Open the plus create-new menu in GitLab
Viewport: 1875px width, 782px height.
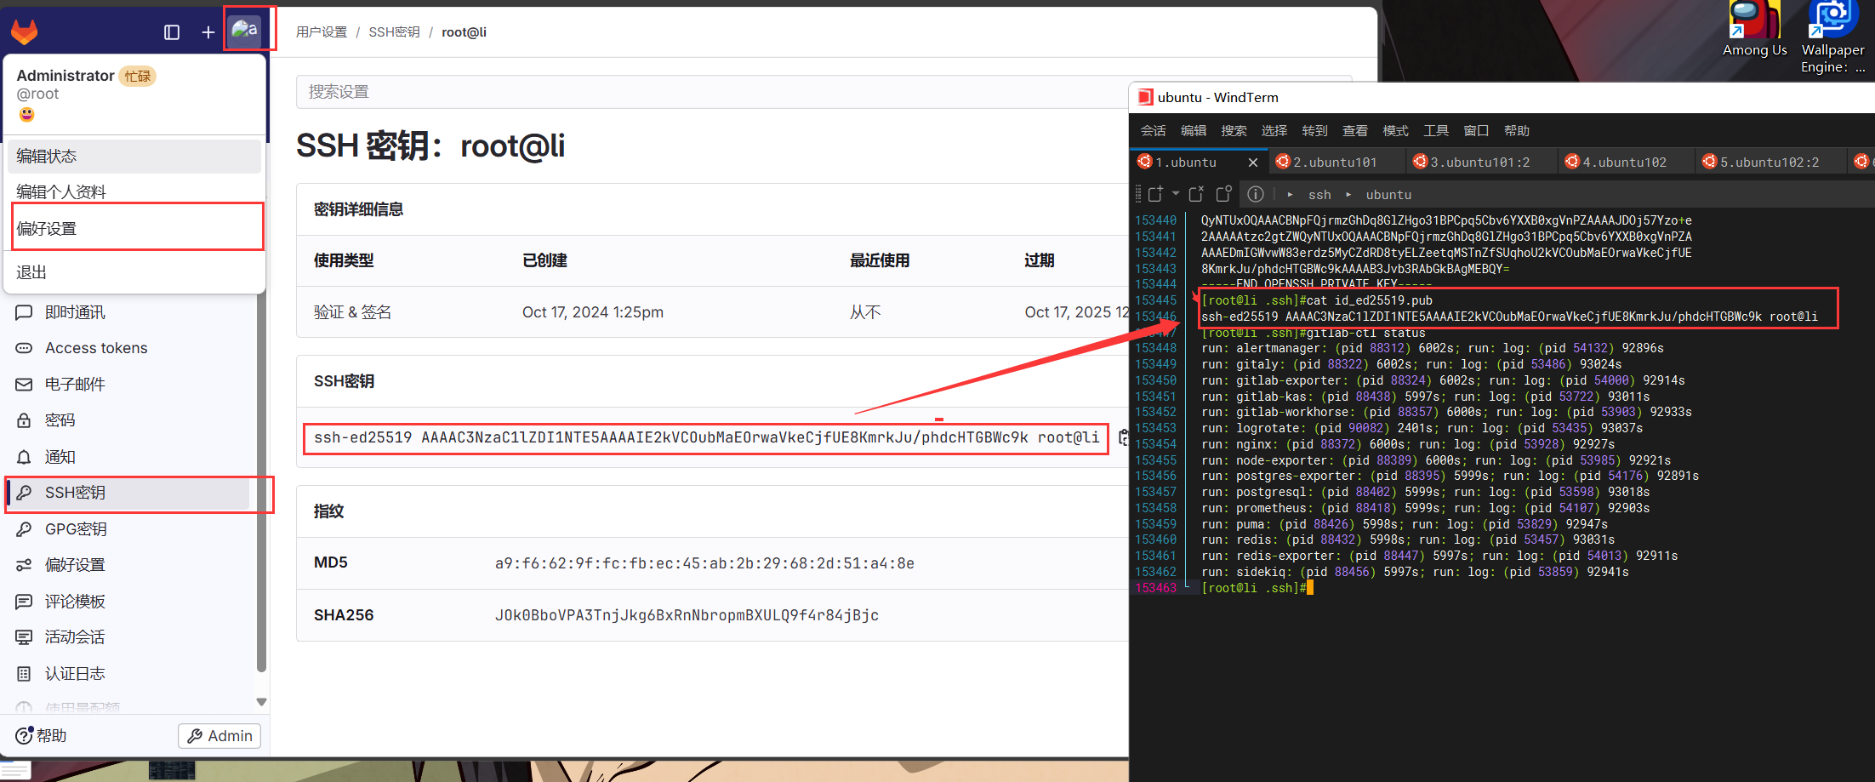tap(208, 32)
